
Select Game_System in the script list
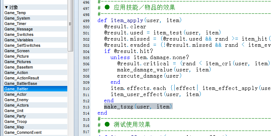click(x=35, y=18)
